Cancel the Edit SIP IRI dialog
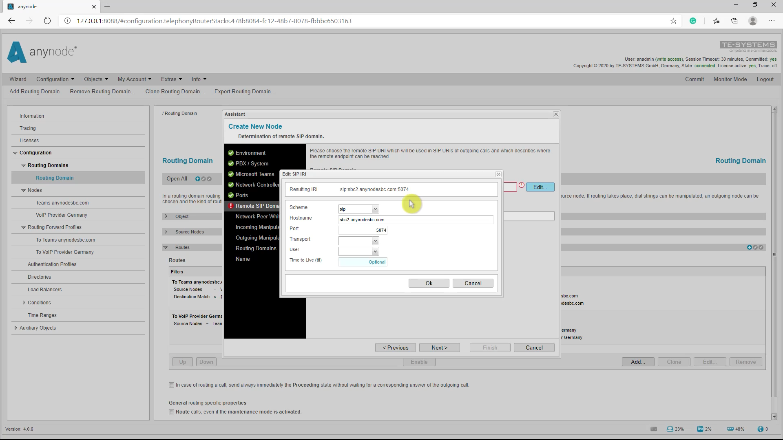This screenshot has width=783, height=440. point(473,283)
